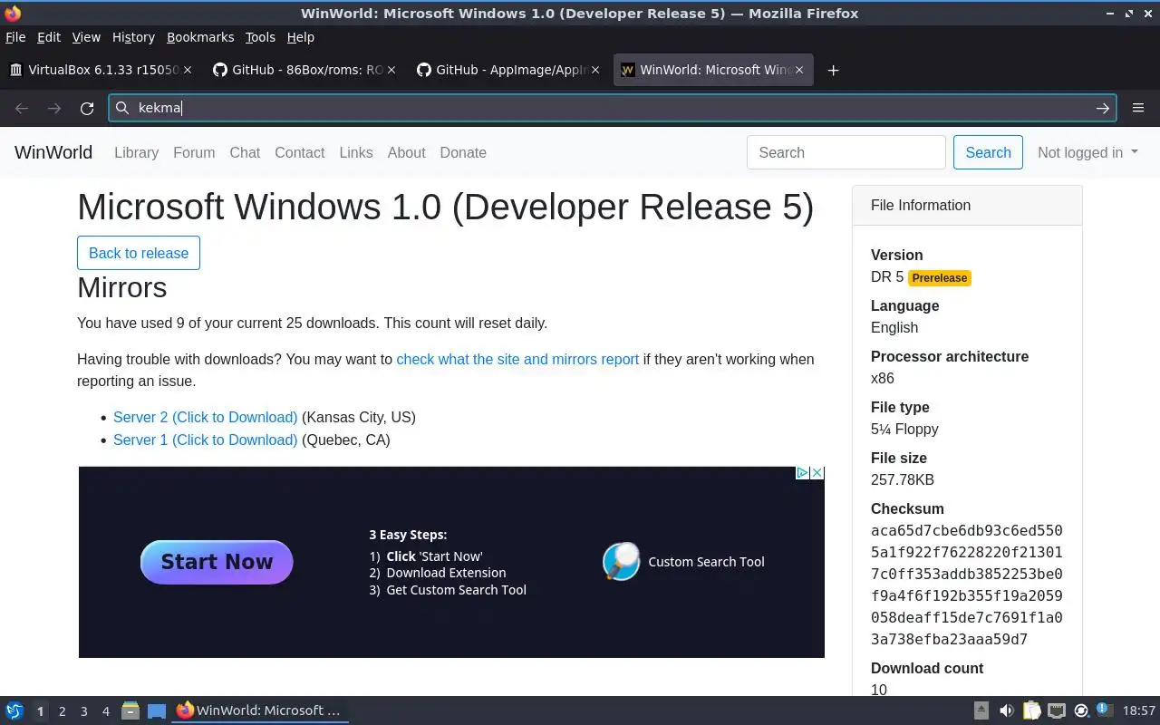
Task: Download from Server 2 Kansas City
Action: pyautogui.click(x=205, y=418)
